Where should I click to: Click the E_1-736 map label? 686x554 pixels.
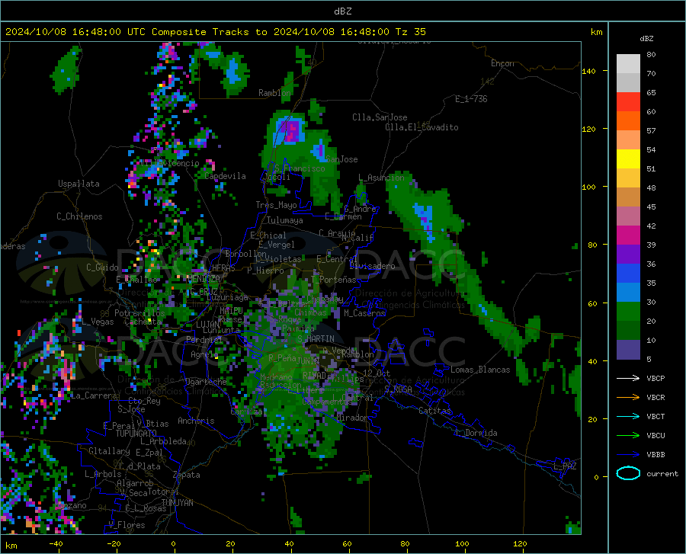click(x=471, y=99)
